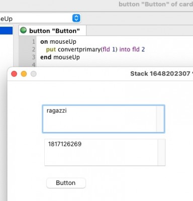193x201 pixels.
Task: Click the scrollbar of the number field
Action: point(161,152)
